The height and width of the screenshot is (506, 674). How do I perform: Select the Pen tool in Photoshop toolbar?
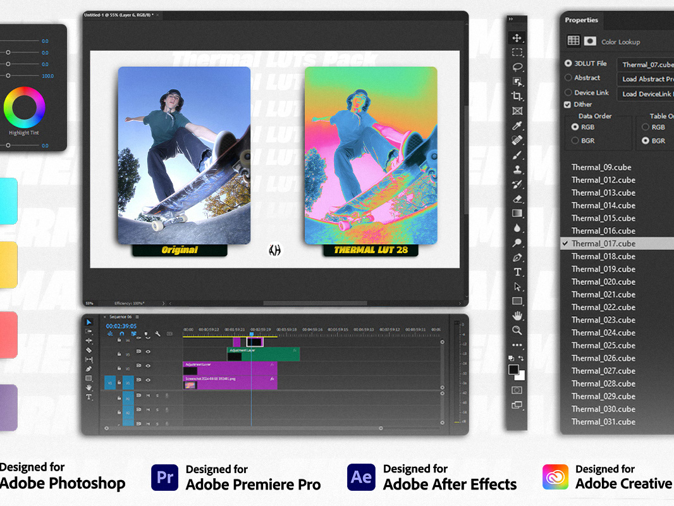point(517,257)
